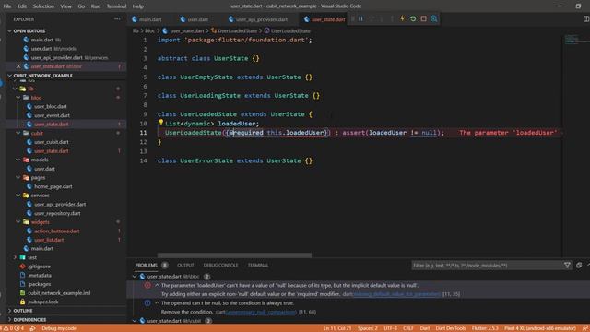Collapse the pages folder
This screenshot has width=590, height=332.
point(18,177)
